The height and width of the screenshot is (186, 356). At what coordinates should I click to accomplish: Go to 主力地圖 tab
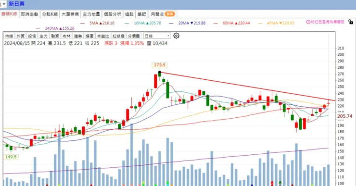91,14
